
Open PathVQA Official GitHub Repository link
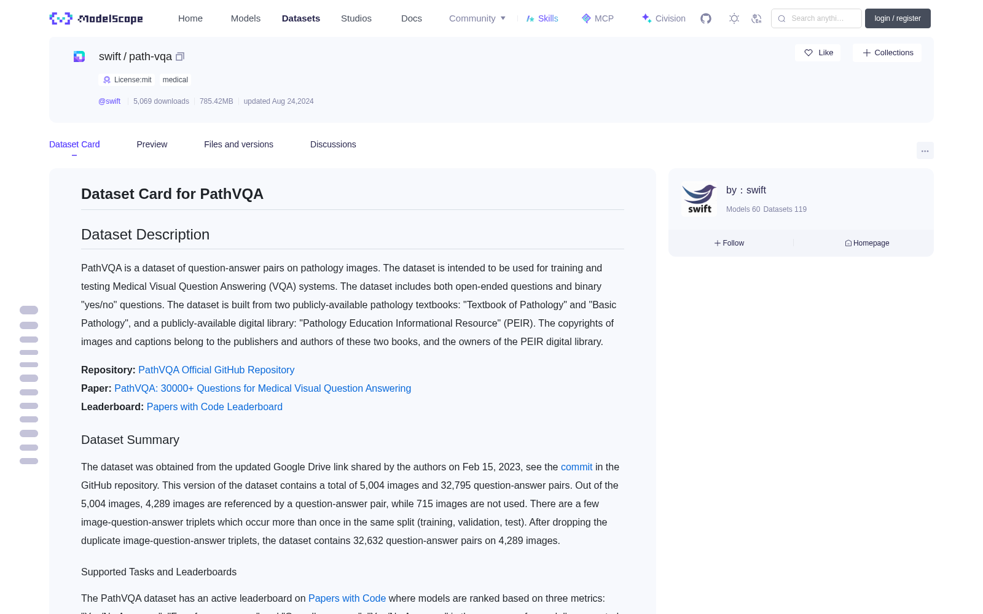(216, 370)
